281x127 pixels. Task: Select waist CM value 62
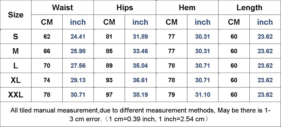tap(47, 37)
